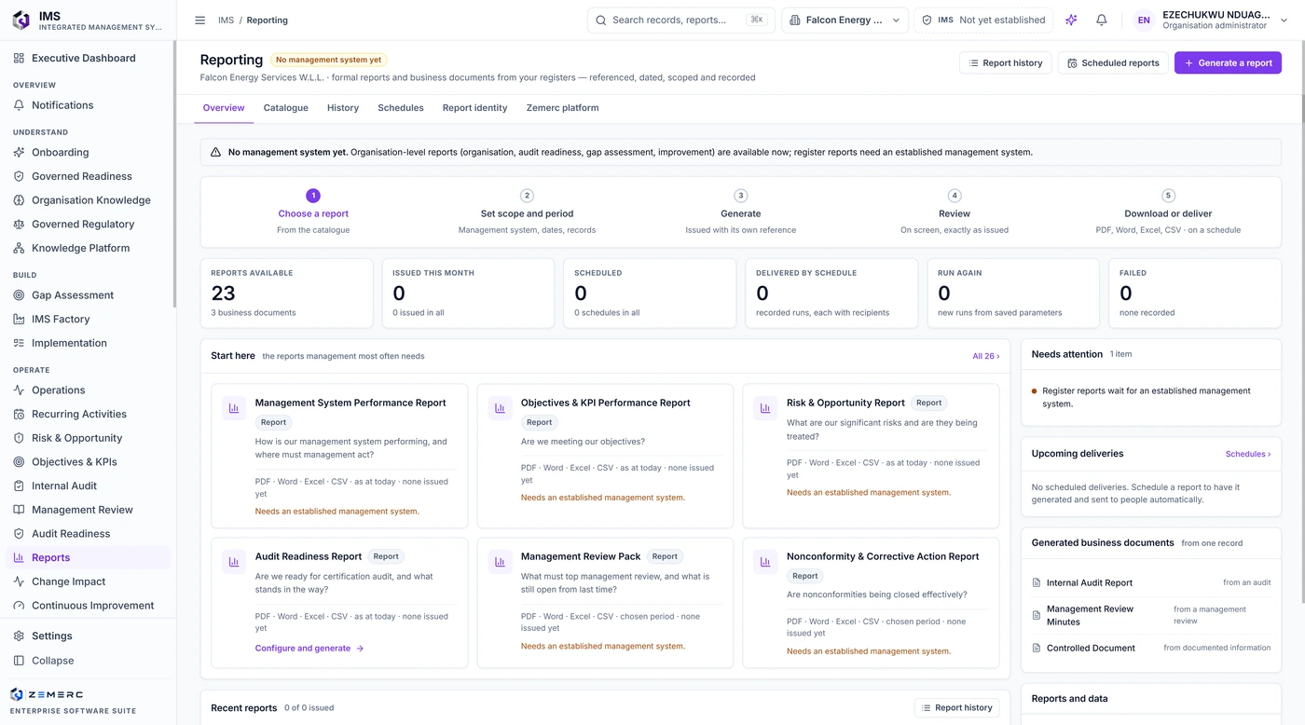The width and height of the screenshot is (1305, 725).
Task: Click the document icon beside Internal Audit Report
Action: (1037, 583)
